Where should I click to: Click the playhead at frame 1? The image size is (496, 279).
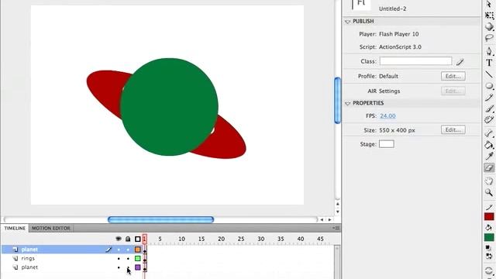pos(145,239)
